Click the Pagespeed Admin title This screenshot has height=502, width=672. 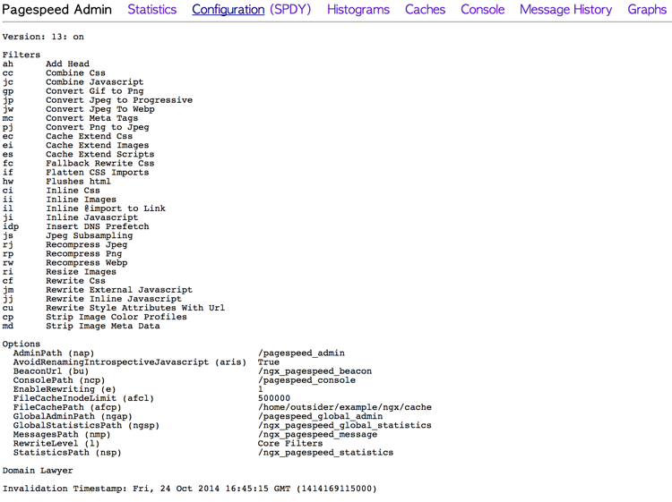pos(57,10)
